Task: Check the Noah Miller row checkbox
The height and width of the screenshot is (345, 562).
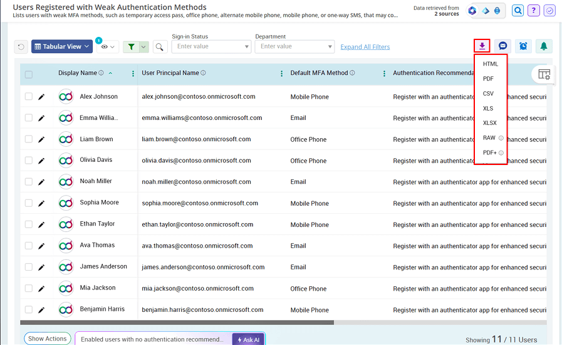Action: point(29,182)
